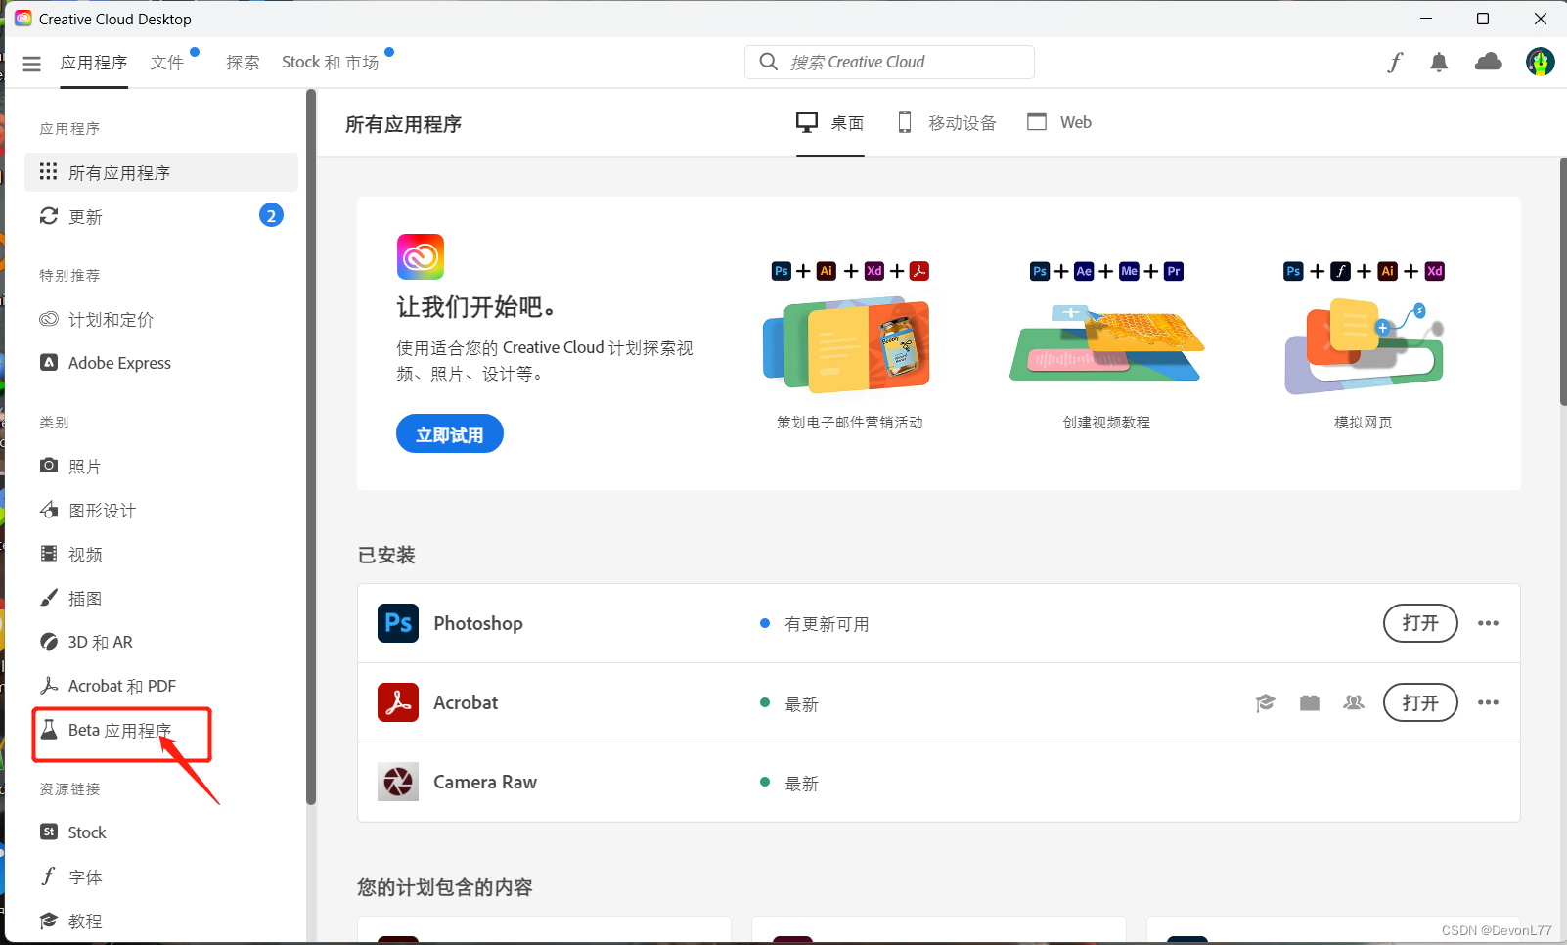Focus the 搜索 Creative Cloud search field

(x=889, y=62)
